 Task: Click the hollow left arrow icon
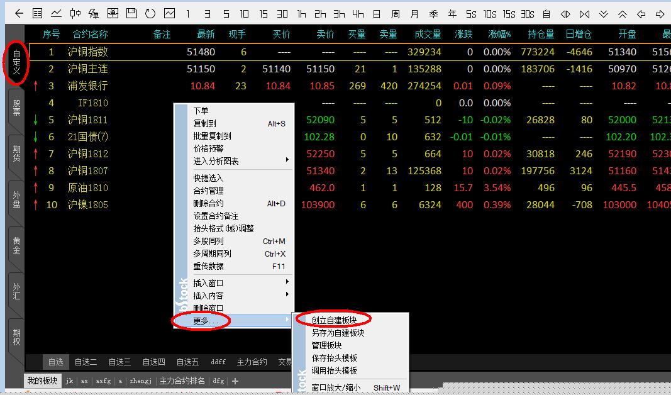pyautogui.click(x=641, y=14)
